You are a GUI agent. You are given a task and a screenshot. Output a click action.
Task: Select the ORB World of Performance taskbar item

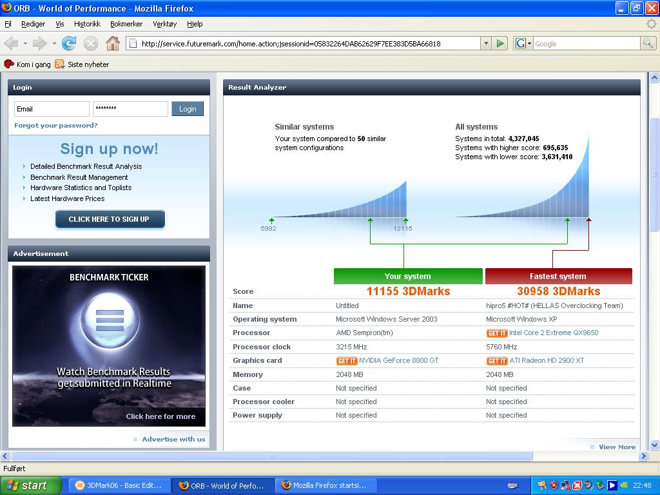222,485
